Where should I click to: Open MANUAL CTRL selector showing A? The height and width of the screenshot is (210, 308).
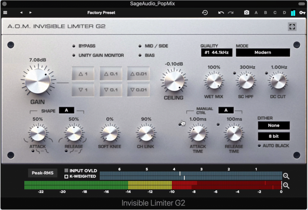(226, 110)
